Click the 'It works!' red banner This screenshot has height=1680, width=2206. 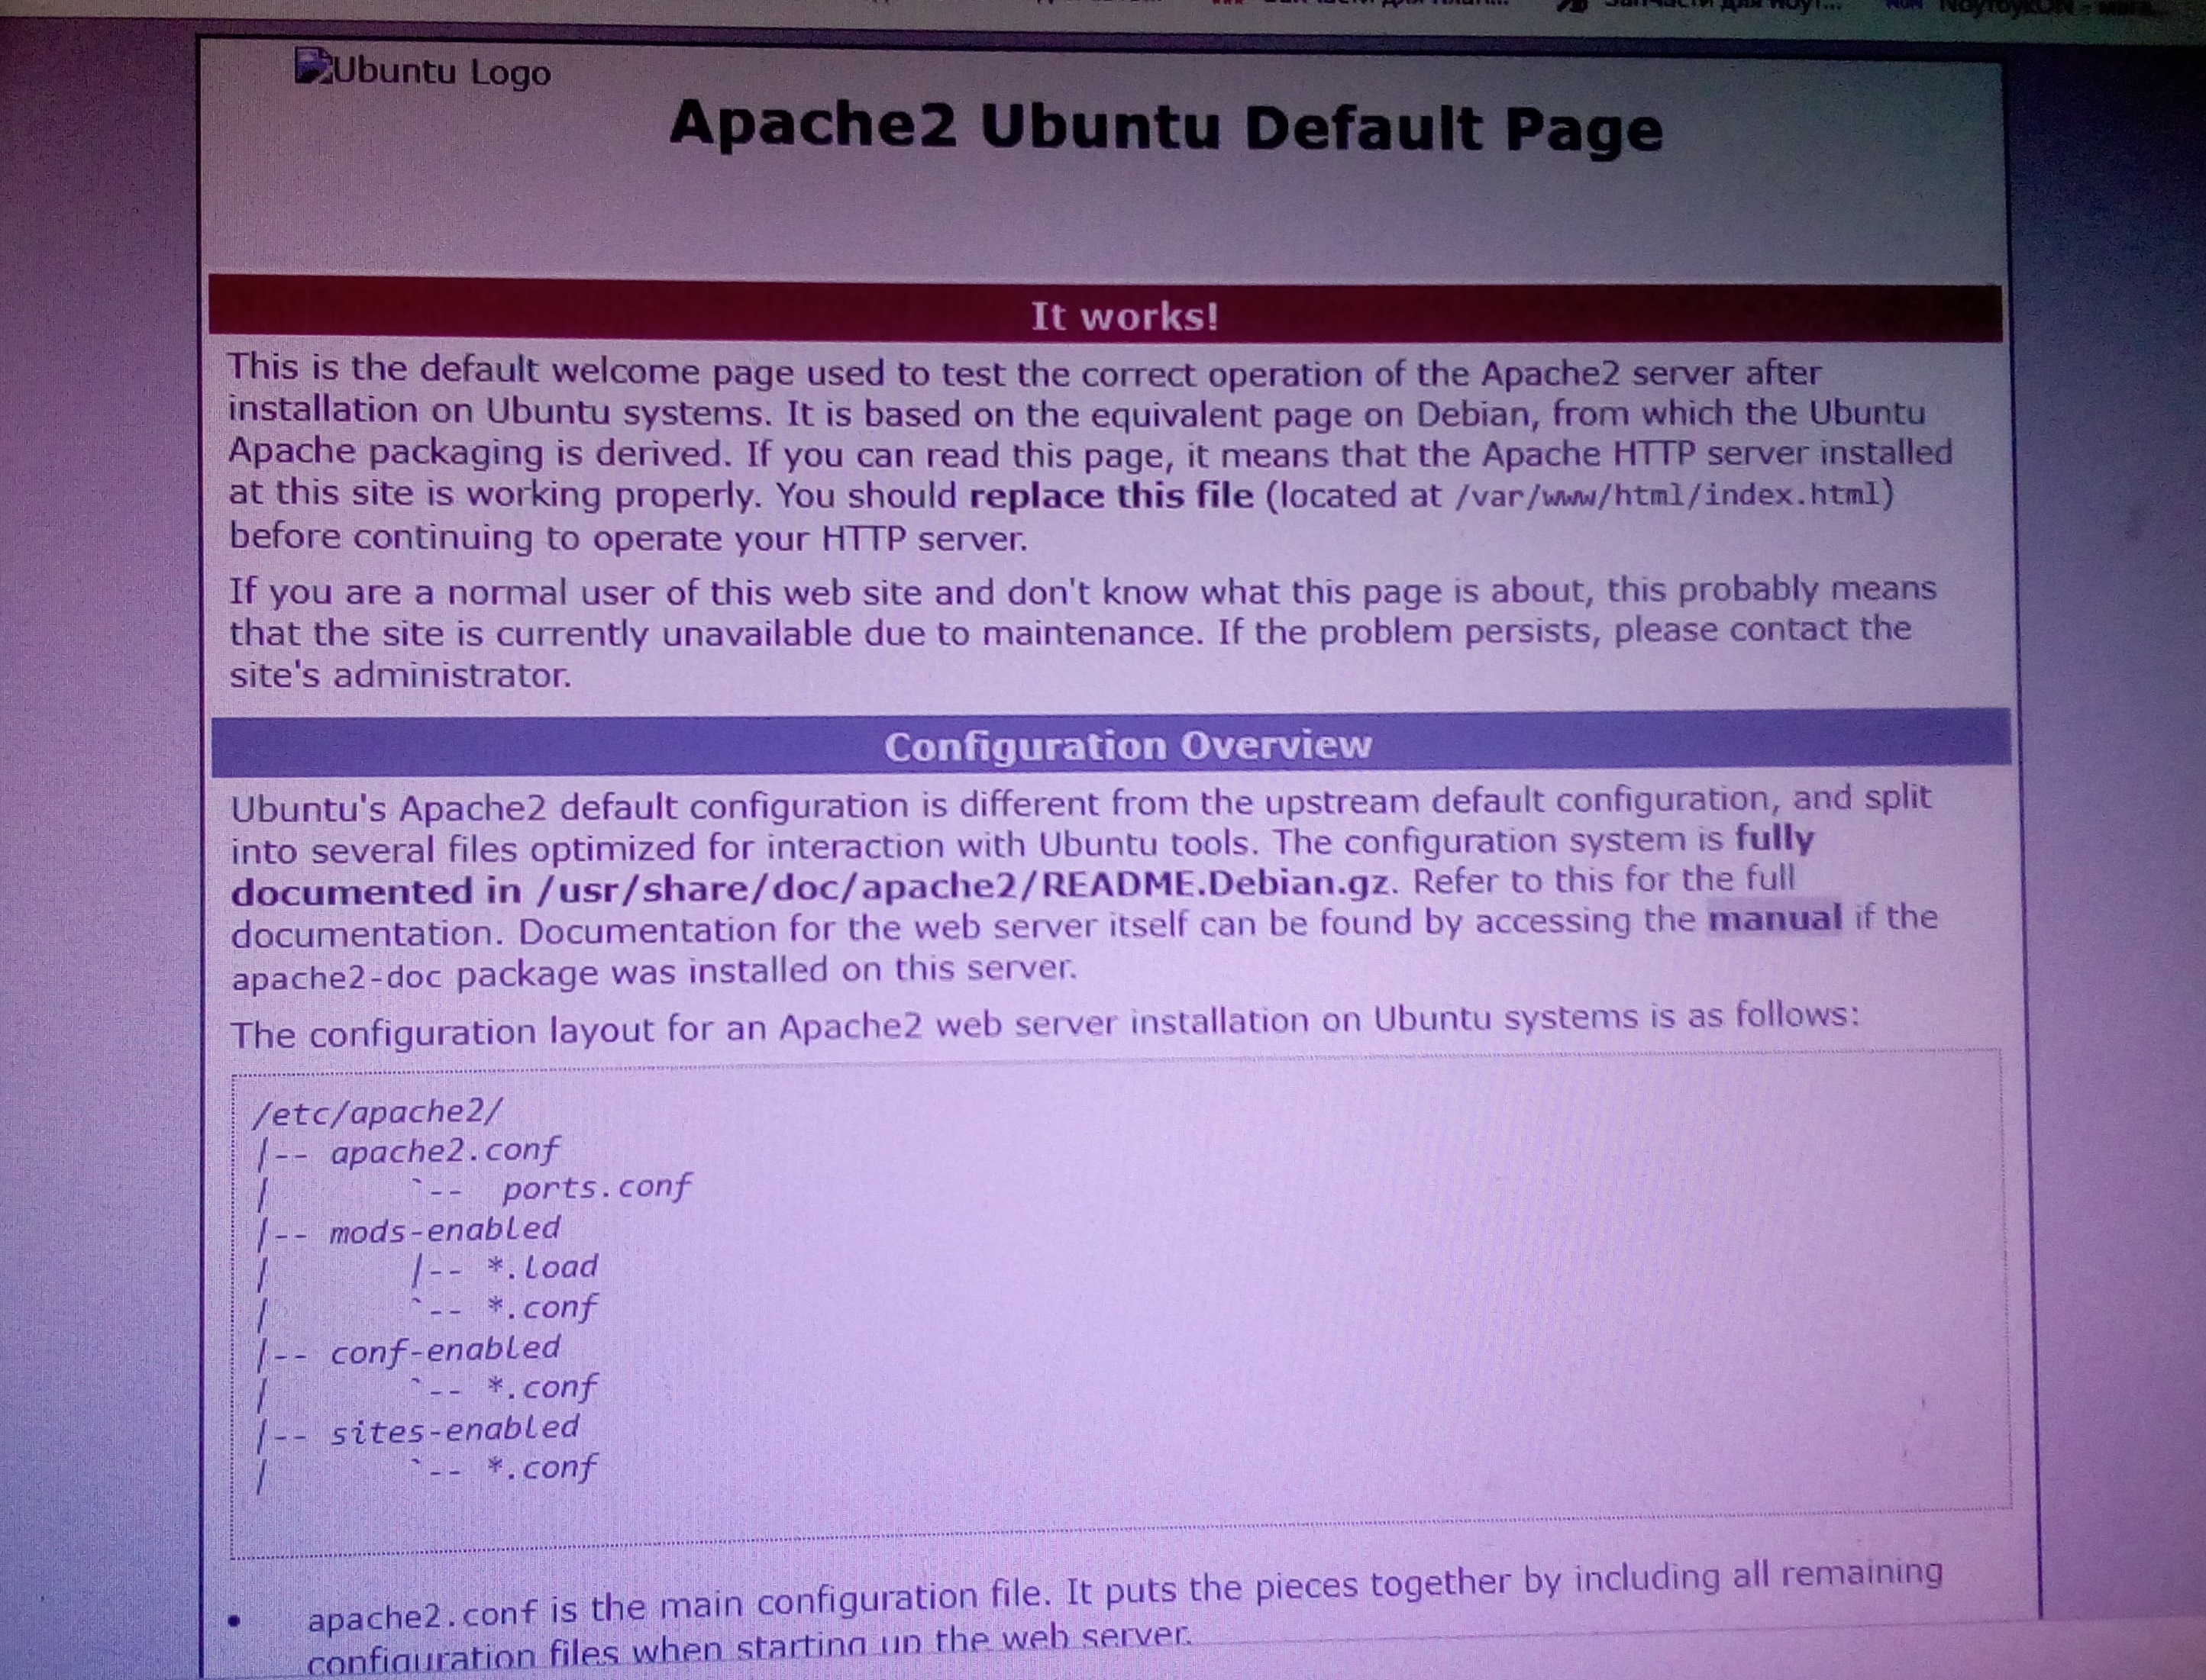[x=1125, y=317]
